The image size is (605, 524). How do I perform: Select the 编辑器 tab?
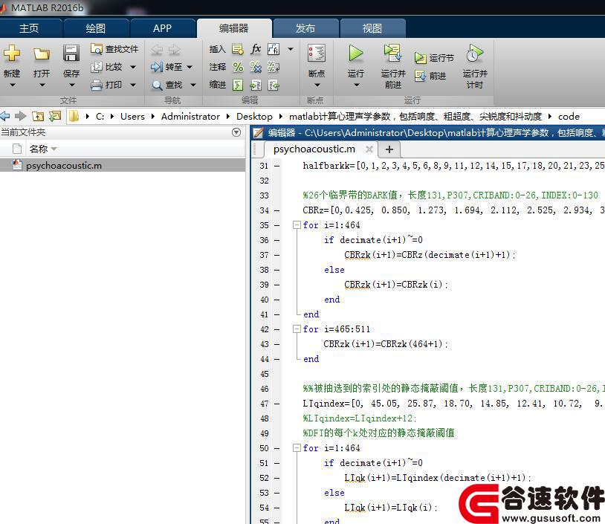[x=234, y=28]
